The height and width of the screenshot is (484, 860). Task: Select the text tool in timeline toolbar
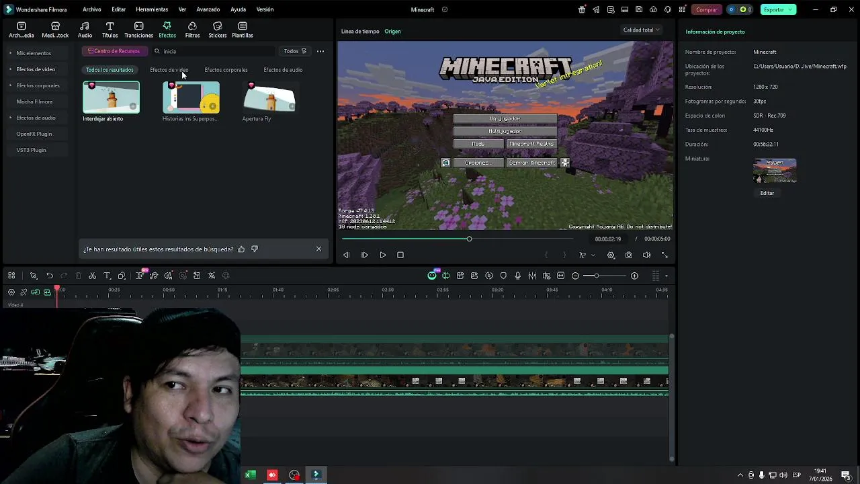tap(107, 276)
